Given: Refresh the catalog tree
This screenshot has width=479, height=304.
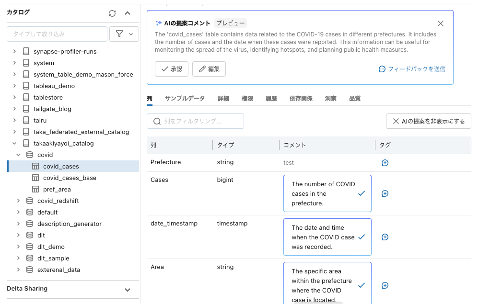Looking at the screenshot, I should 112,13.
